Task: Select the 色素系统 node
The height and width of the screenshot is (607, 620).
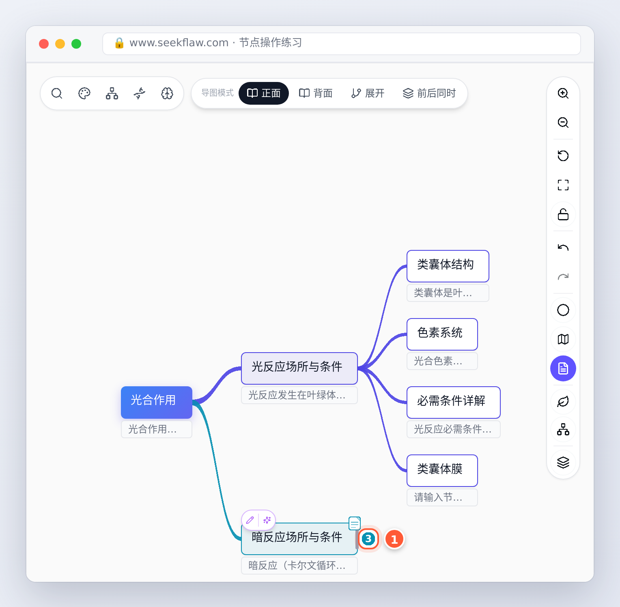Action: point(442,334)
